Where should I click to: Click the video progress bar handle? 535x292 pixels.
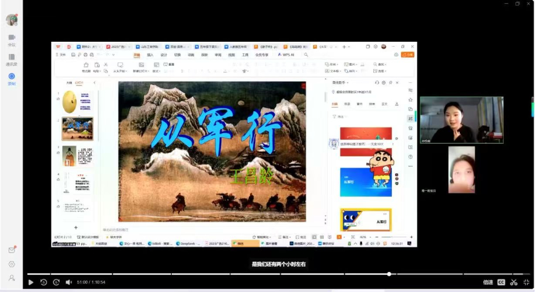click(x=389, y=274)
